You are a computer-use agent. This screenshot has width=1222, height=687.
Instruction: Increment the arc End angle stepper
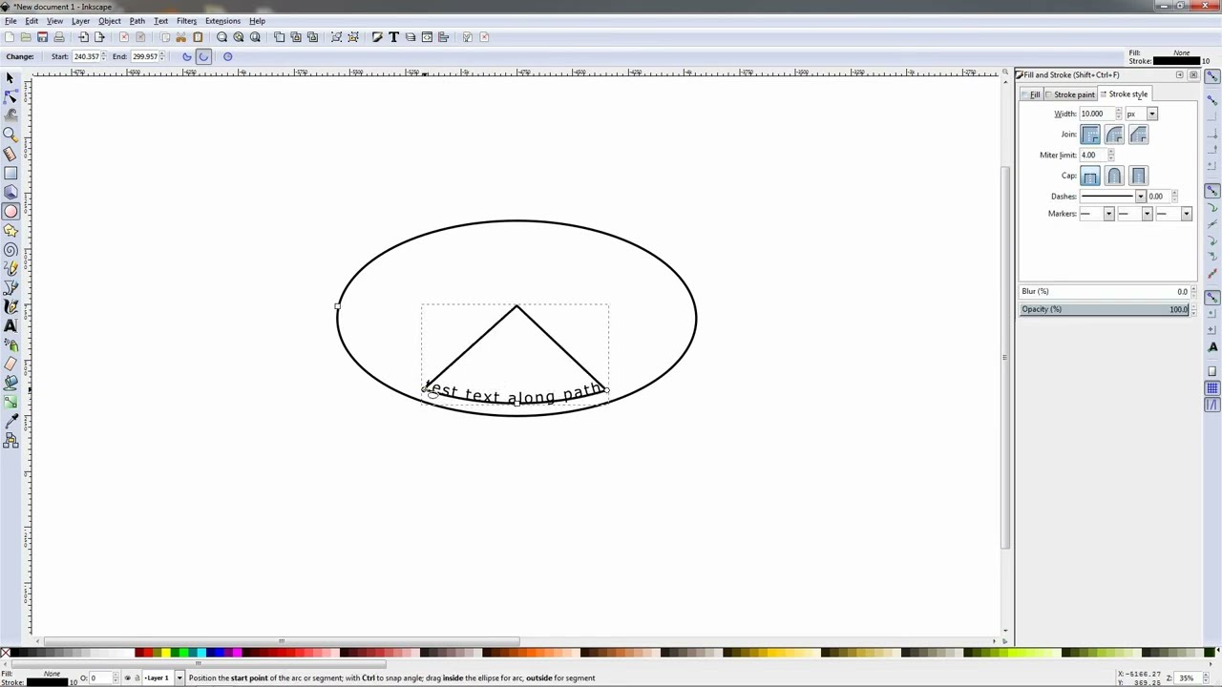pyautogui.click(x=161, y=54)
